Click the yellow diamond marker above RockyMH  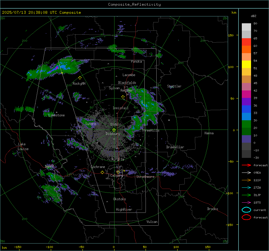pos(80,78)
